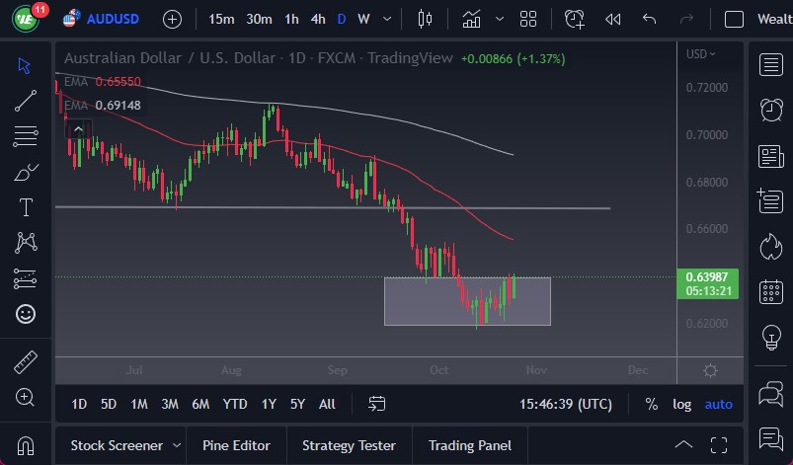Click the replay rewind icon
The width and height of the screenshot is (793, 465).
click(x=612, y=19)
